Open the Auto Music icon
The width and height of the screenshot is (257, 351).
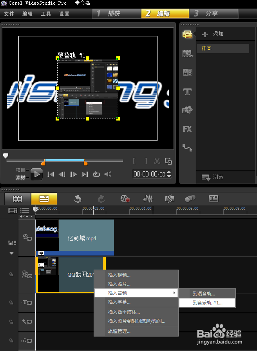tap(170, 198)
